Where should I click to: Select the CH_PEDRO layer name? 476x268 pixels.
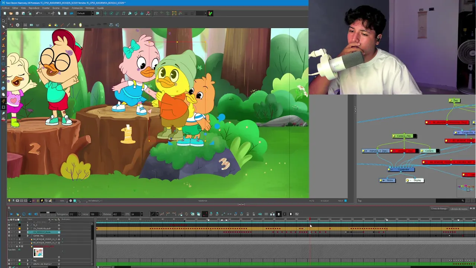click(42, 232)
